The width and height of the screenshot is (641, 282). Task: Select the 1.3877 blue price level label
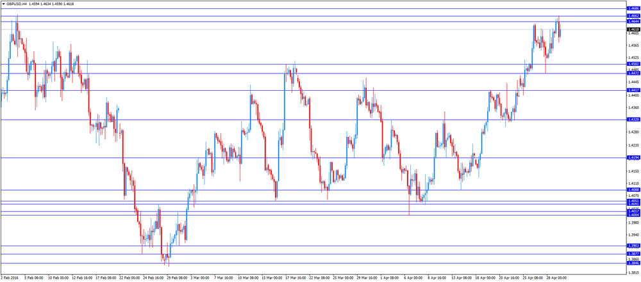[633, 254]
